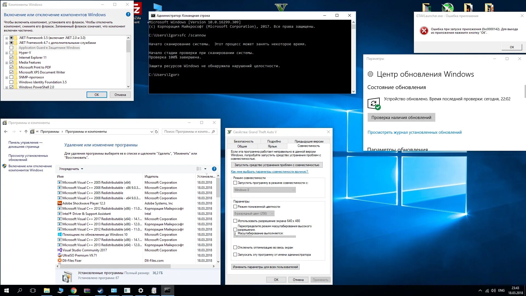Image resolution: width=526 pixels, height=296 pixels.
Task: Open the installed updates history link
Action: click(414, 132)
